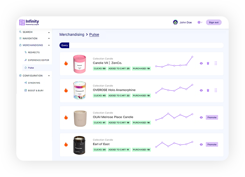Open OUAI Melrose beige candle thumbnail
Image resolution: width=245 pixels, height=177 pixels.
(x=80, y=119)
